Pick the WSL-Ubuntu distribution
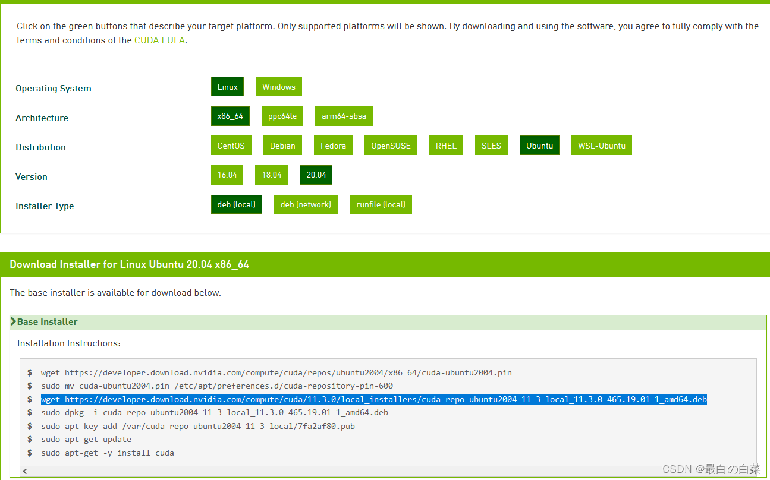Image resolution: width=770 pixels, height=480 pixels. click(x=602, y=146)
